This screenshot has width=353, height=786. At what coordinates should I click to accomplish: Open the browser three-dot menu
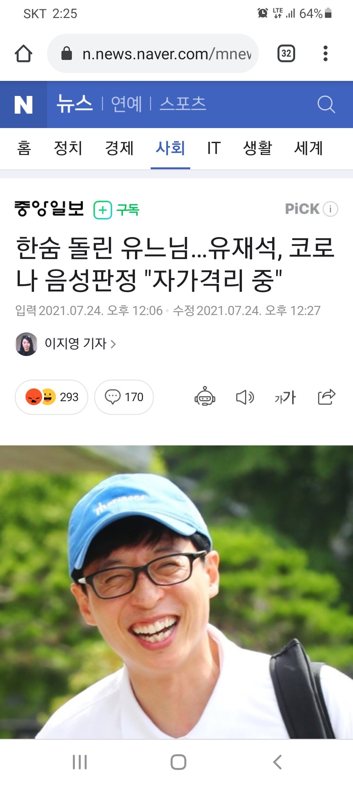pyautogui.click(x=325, y=53)
